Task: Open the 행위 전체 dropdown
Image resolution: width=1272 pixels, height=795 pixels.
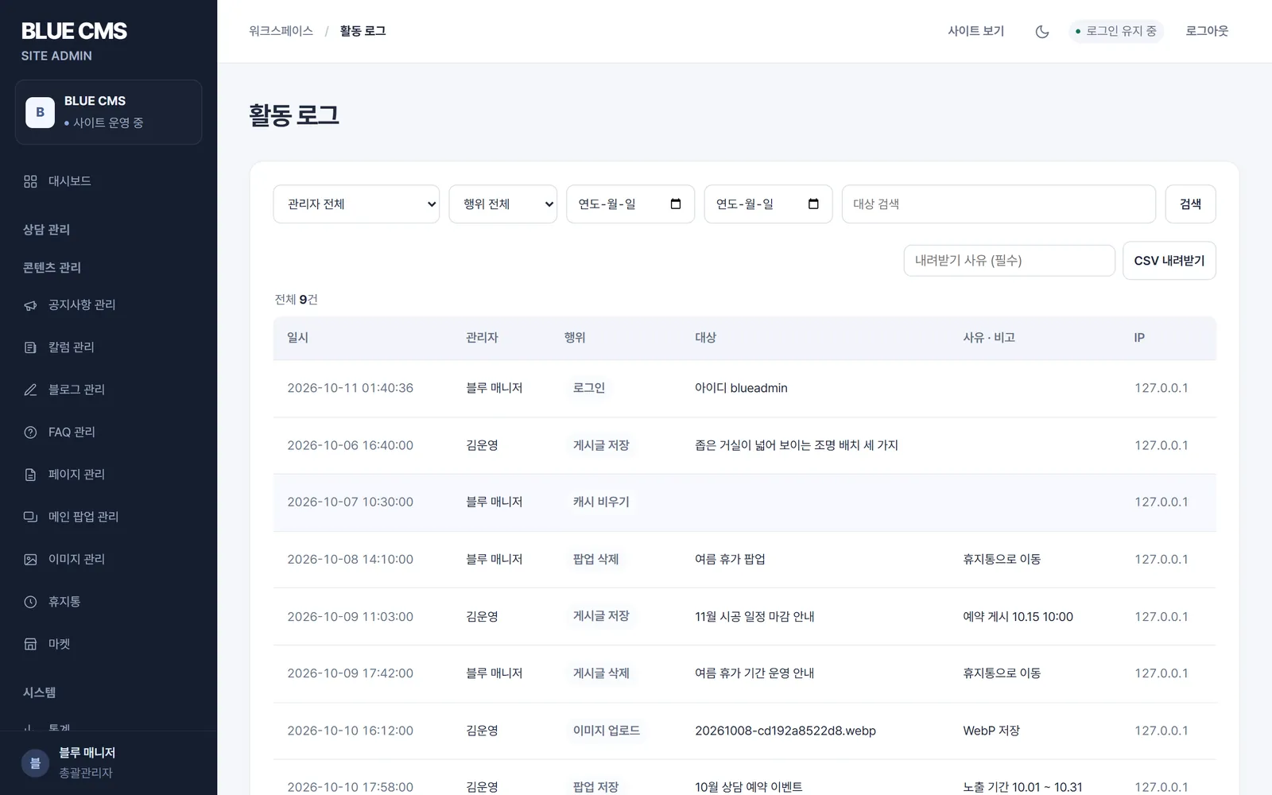Action: pos(503,204)
